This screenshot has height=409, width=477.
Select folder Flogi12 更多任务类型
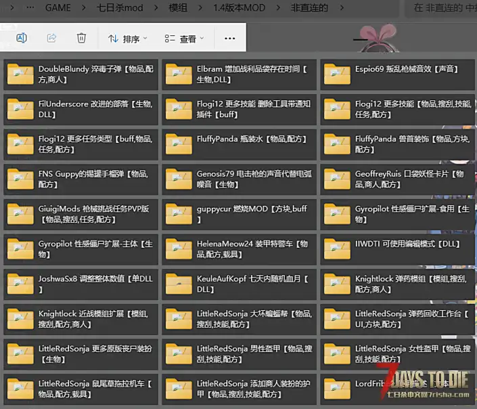81,144
